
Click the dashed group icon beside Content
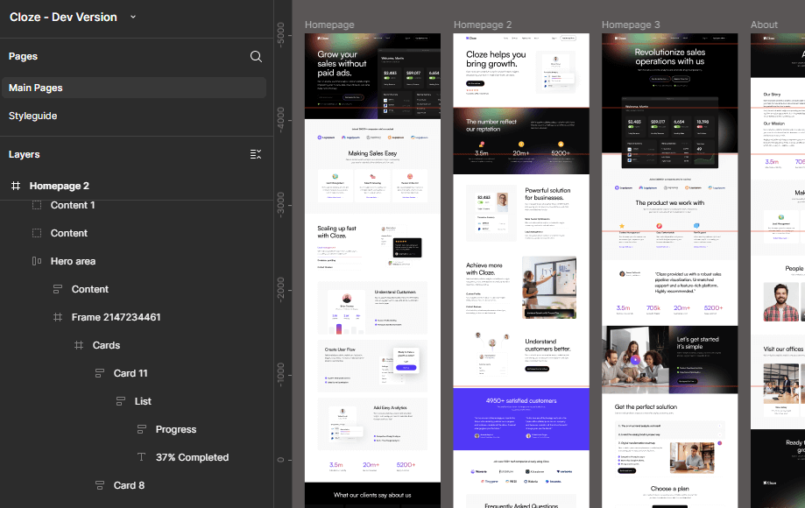click(x=37, y=233)
